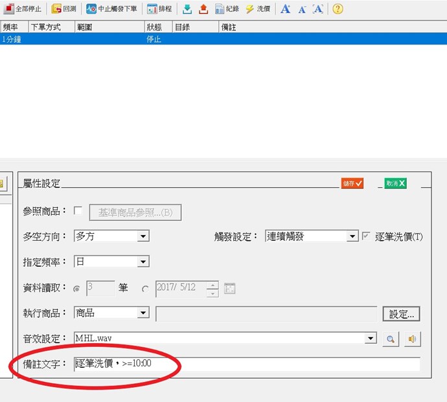Enable the 參照商品 checkbox
This screenshot has height=402, width=447.
[78, 211]
